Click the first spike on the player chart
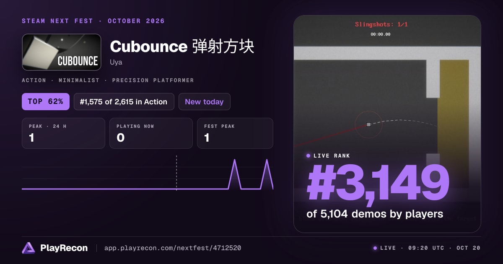The height and width of the screenshot is (264, 503). tap(234, 174)
